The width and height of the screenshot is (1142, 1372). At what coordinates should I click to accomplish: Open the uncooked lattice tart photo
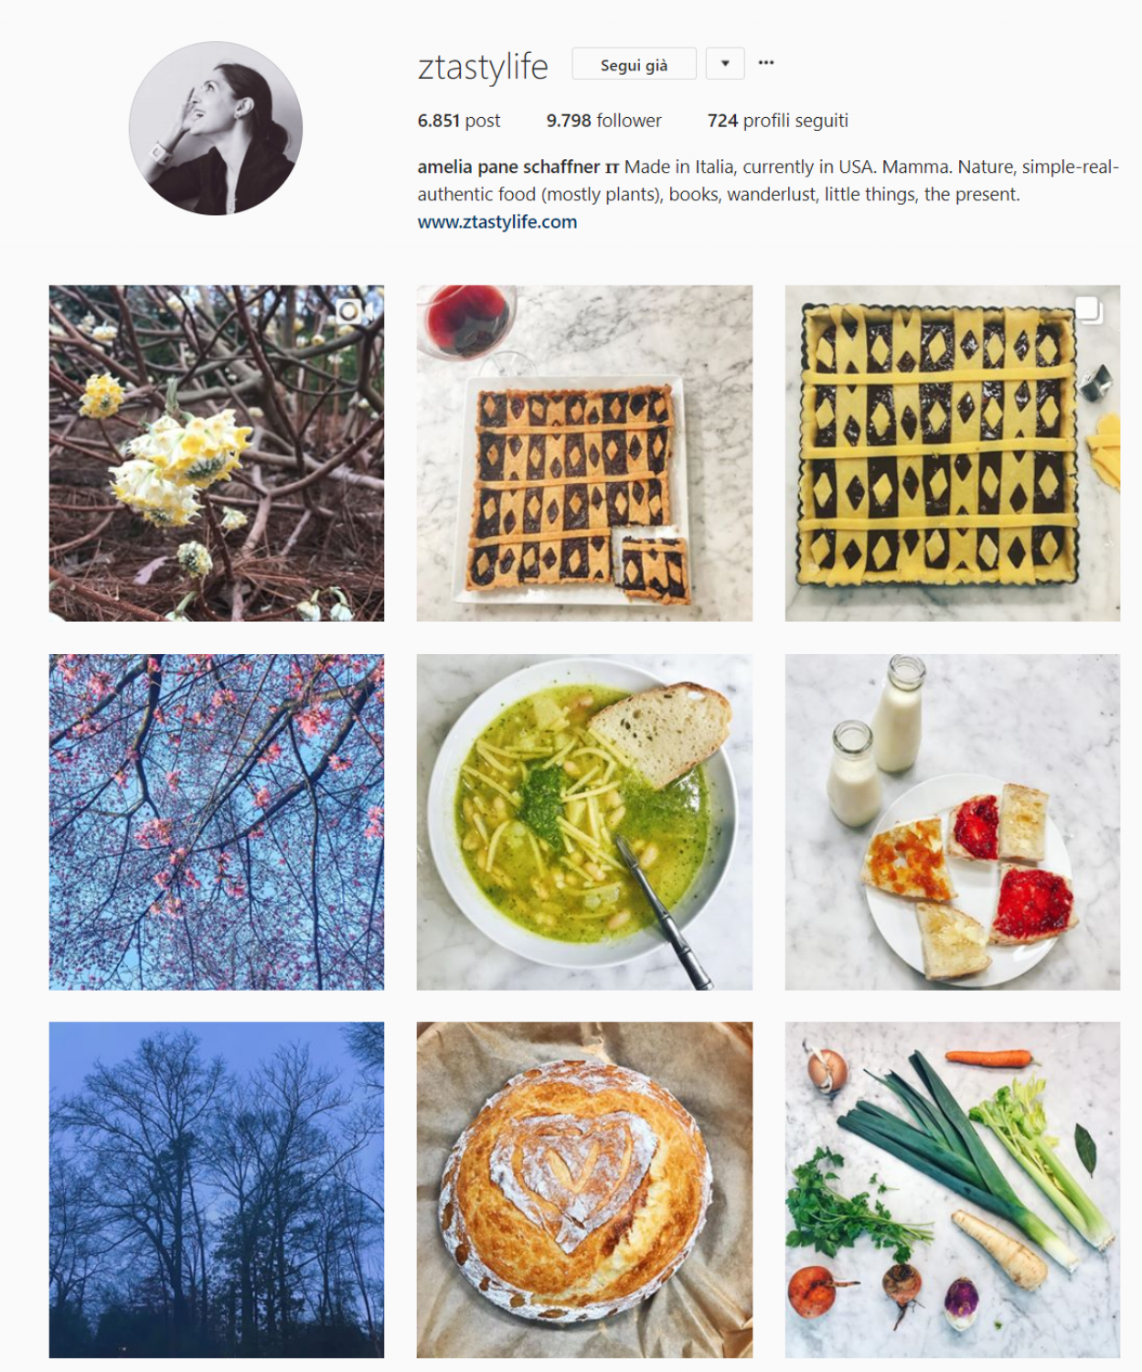point(952,454)
